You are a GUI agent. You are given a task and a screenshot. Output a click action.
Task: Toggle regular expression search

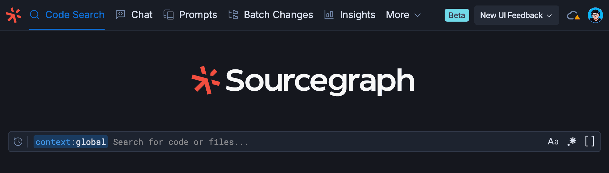click(572, 141)
